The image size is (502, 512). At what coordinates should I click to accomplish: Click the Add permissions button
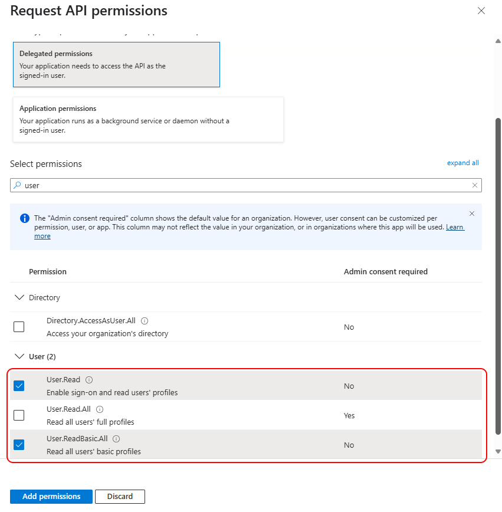coord(51,496)
